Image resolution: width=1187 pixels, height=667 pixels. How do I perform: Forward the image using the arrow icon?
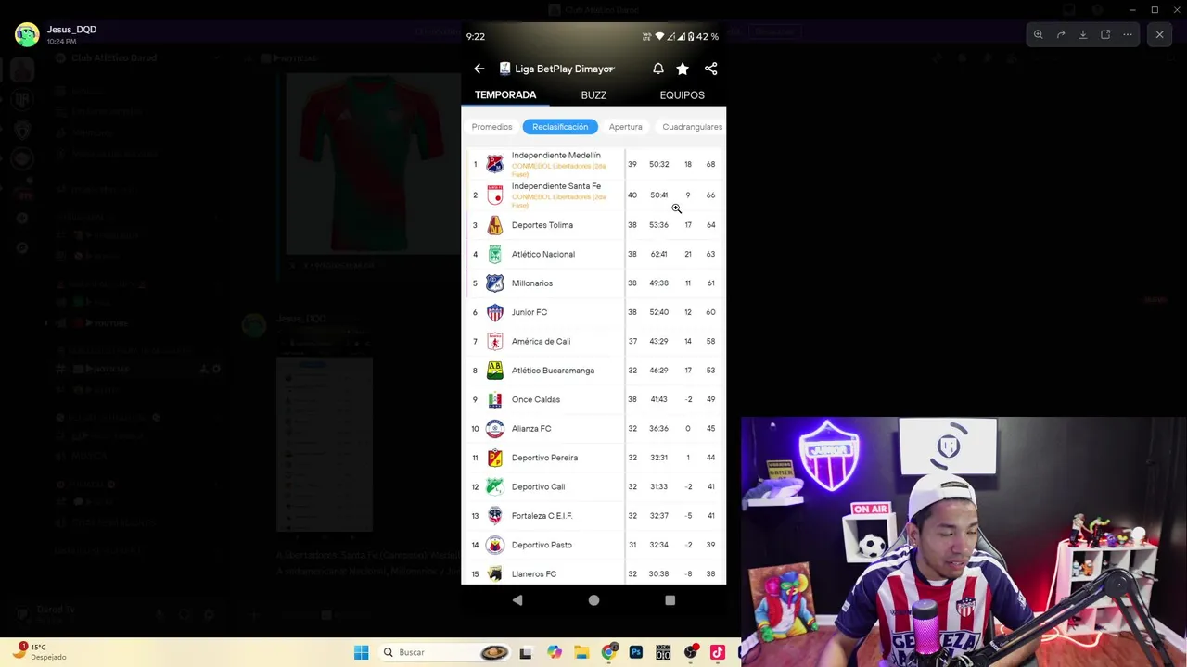[x=1061, y=35]
